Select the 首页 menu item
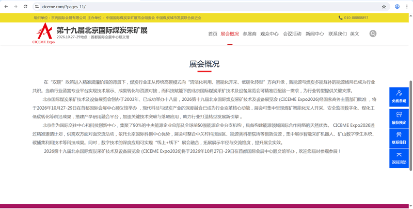Viewport: 413px width, 209px height. click(x=213, y=34)
